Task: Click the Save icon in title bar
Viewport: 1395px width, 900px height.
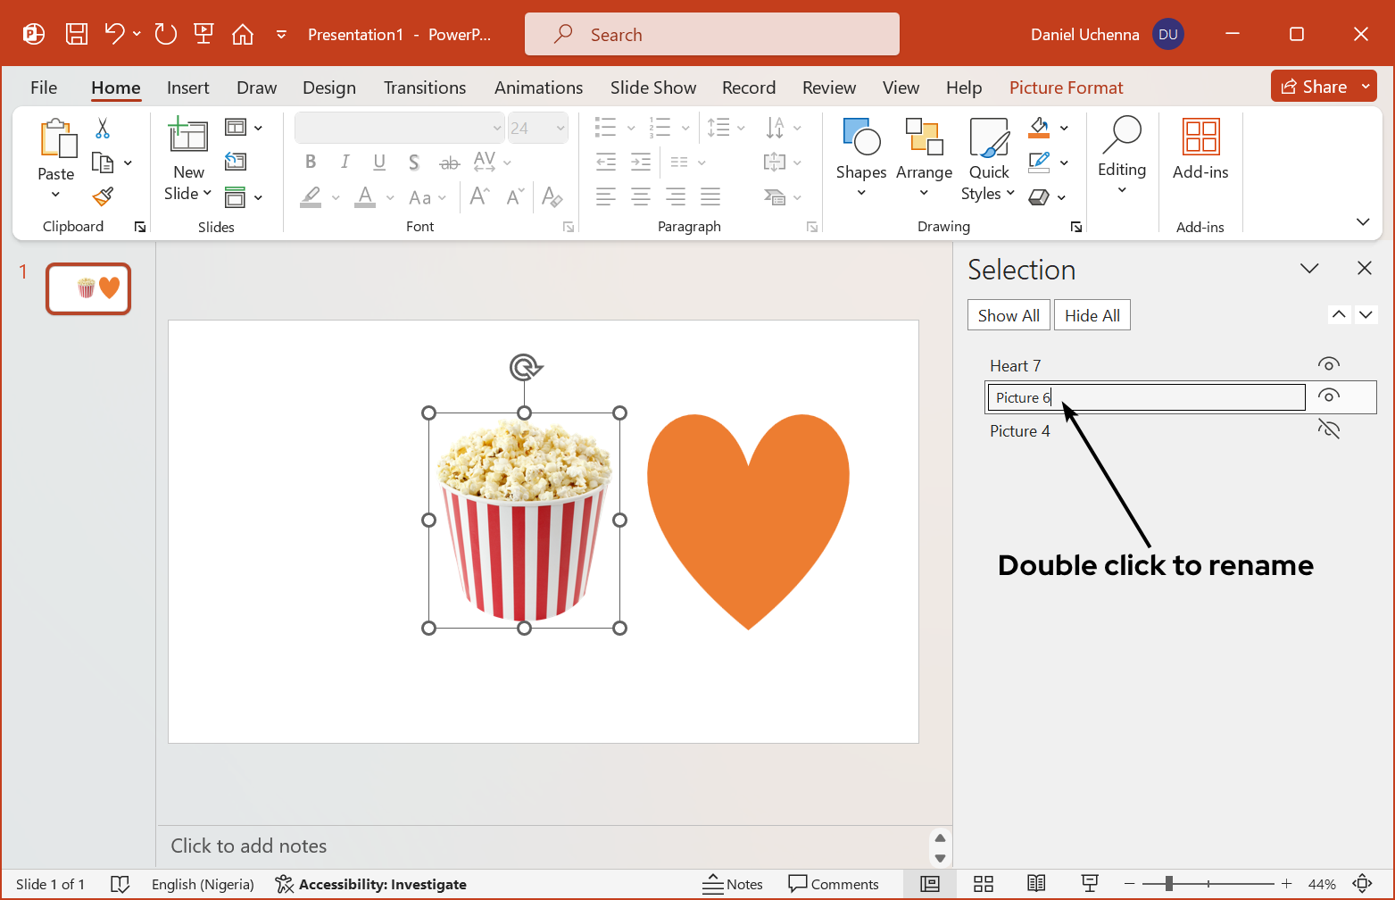Action: point(77,34)
